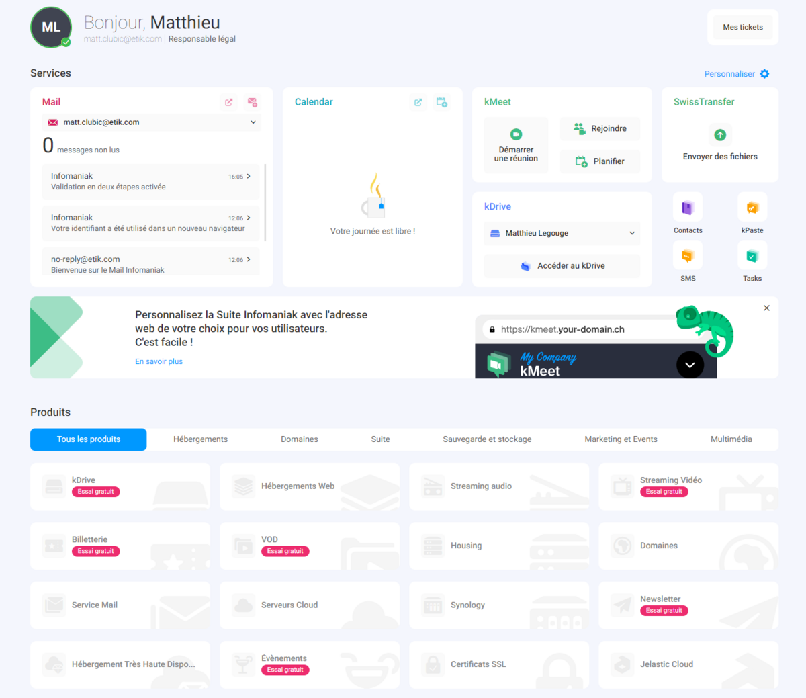The height and width of the screenshot is (698, 806).
Task: Click the ML profile avatar
Action: [x=51, y=28]
